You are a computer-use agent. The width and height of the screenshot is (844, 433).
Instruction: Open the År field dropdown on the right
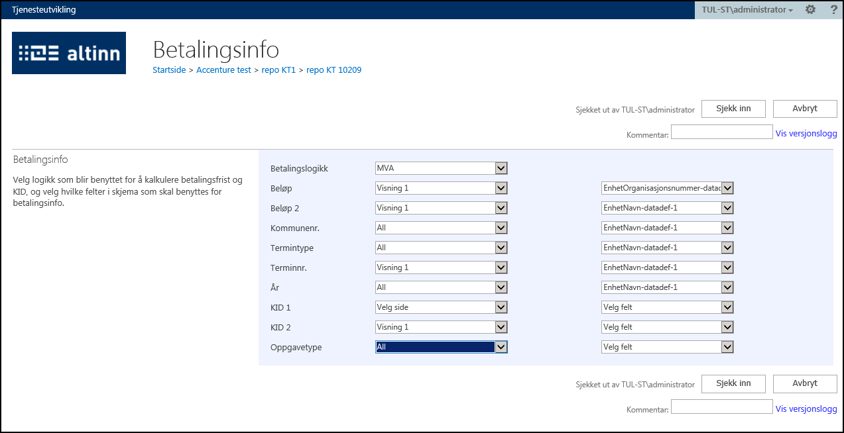(667, 287)
